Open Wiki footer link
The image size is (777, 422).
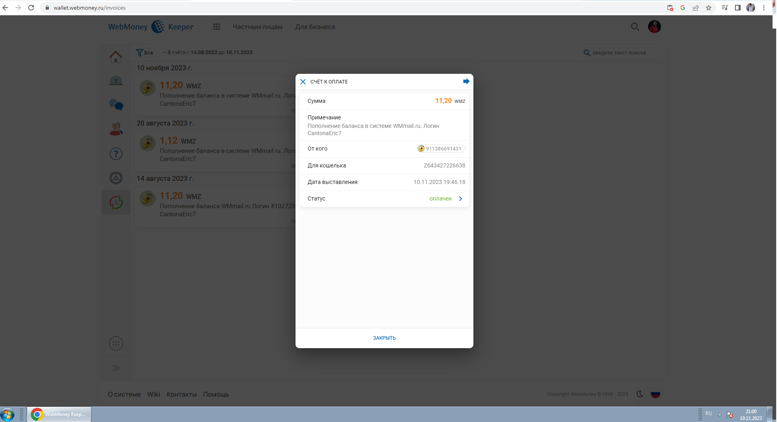coord(154,394)
